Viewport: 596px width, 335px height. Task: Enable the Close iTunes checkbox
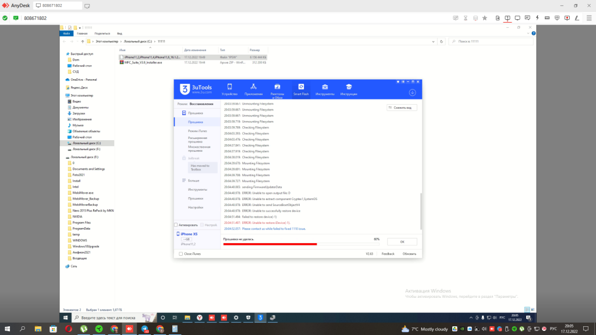pos(180,254)
